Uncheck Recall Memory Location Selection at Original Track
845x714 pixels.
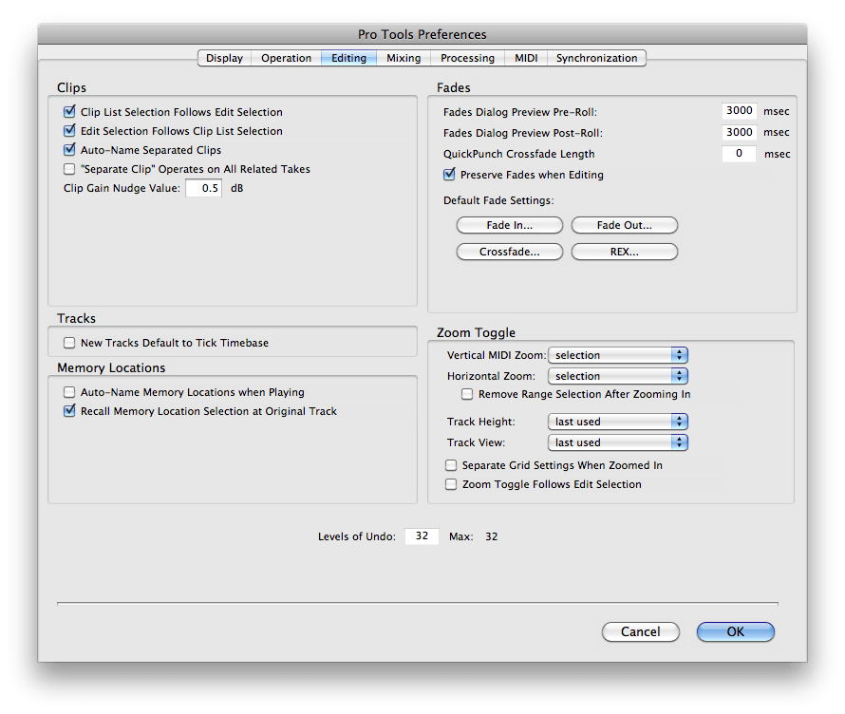[69, 410]
